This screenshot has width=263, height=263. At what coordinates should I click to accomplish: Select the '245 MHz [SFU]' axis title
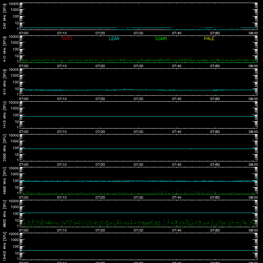(4, 16)
